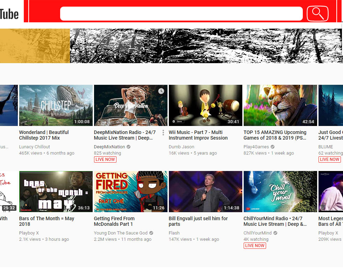Open the Dumb Jason channel

point(181,147)
